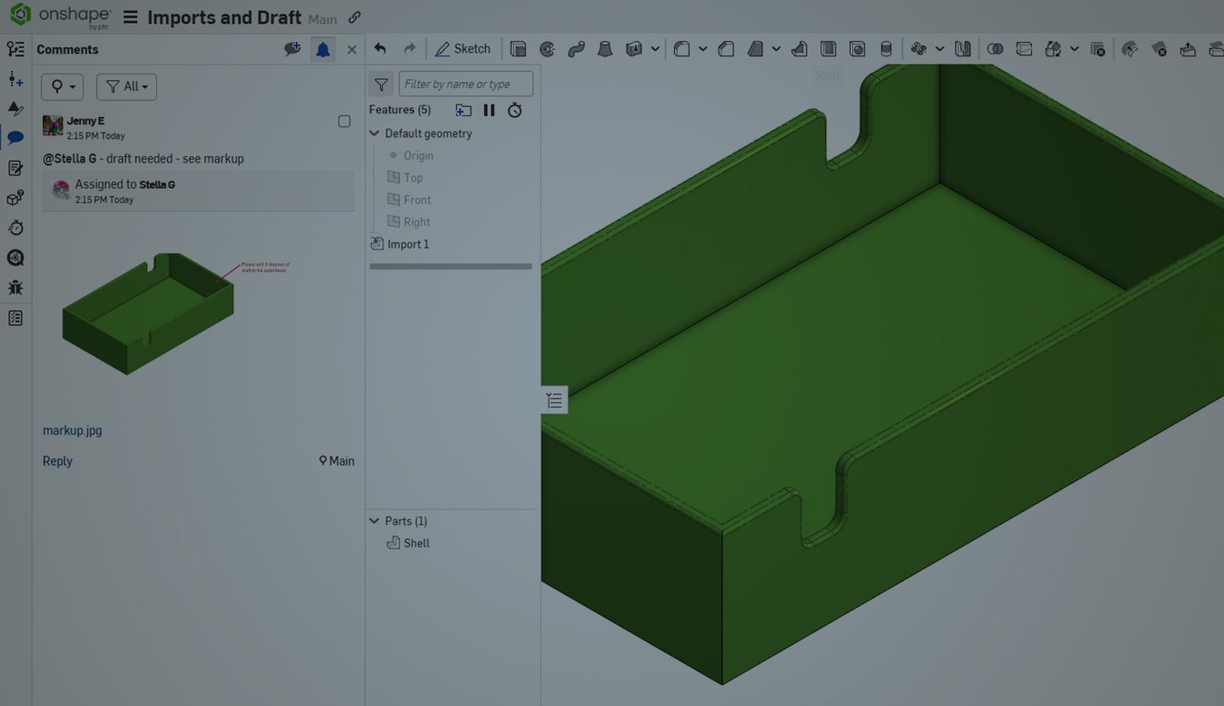The height and width of the screenshot is (706, 1224).
Task: Click the Reply link in the comment
Action: (57, 461)
